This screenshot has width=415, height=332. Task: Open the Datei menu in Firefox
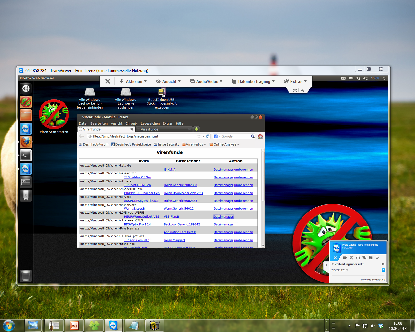(x=83, y=124)
